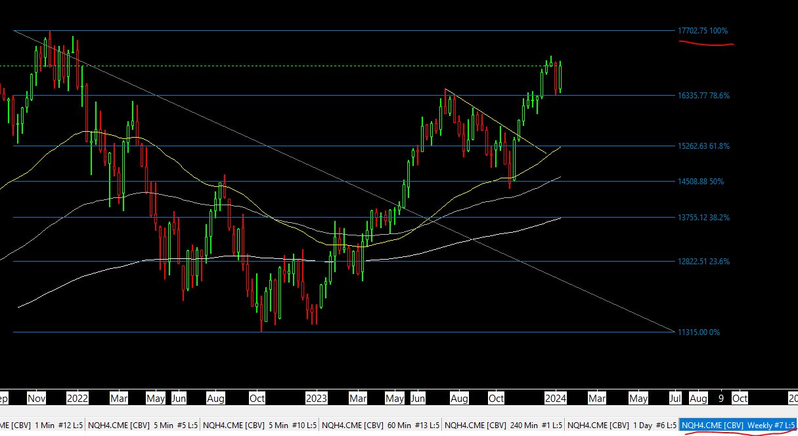
Task: Click the 2024 label on the time axis
Action: (x=556, y=399)
